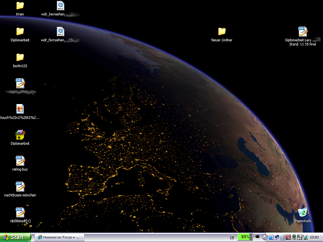Open the berlin123 folder
Viewport: 323px width, 242px height.
pos(20,57)
